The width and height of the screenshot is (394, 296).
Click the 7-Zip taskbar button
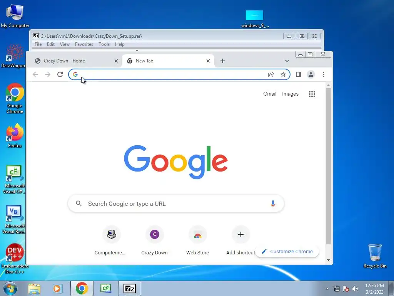click(x=129, y=288)
